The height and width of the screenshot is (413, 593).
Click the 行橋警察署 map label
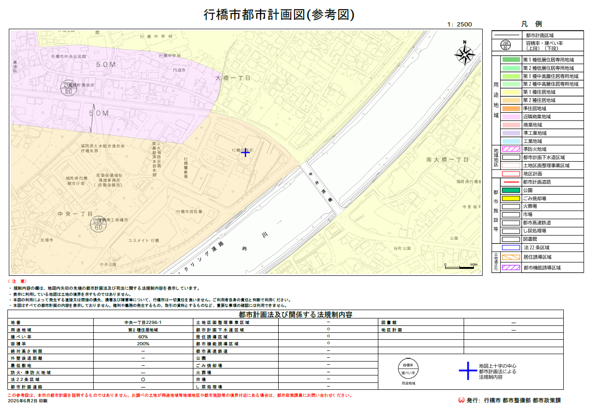click(185, 168)
